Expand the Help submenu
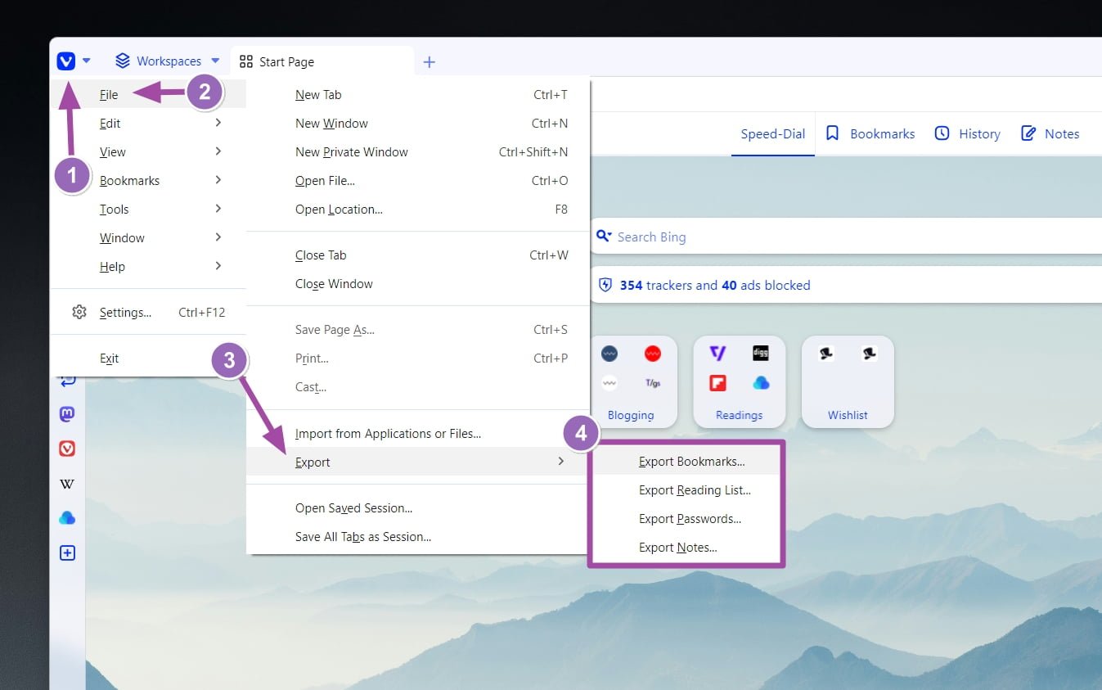The image size is (1102, 690). 148,266
